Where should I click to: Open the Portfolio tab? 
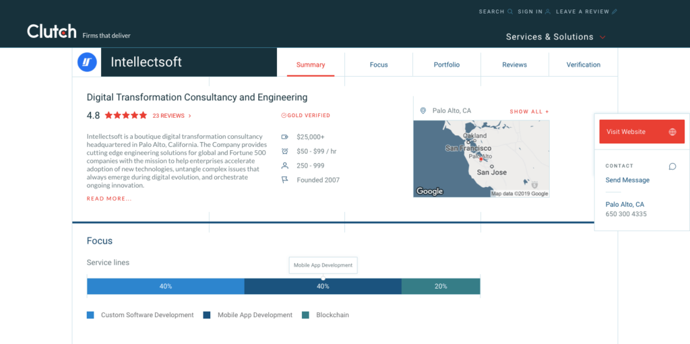point(447,65)
